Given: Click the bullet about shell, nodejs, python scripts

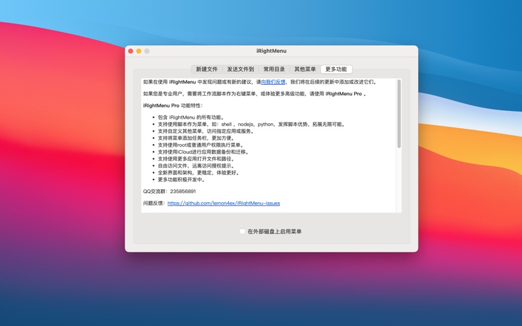Looking at the screenshot, I should point(252,124).
